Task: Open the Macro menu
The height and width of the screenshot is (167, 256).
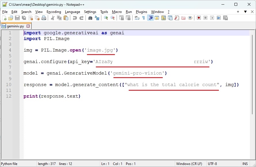Action: tap(117, 12)
